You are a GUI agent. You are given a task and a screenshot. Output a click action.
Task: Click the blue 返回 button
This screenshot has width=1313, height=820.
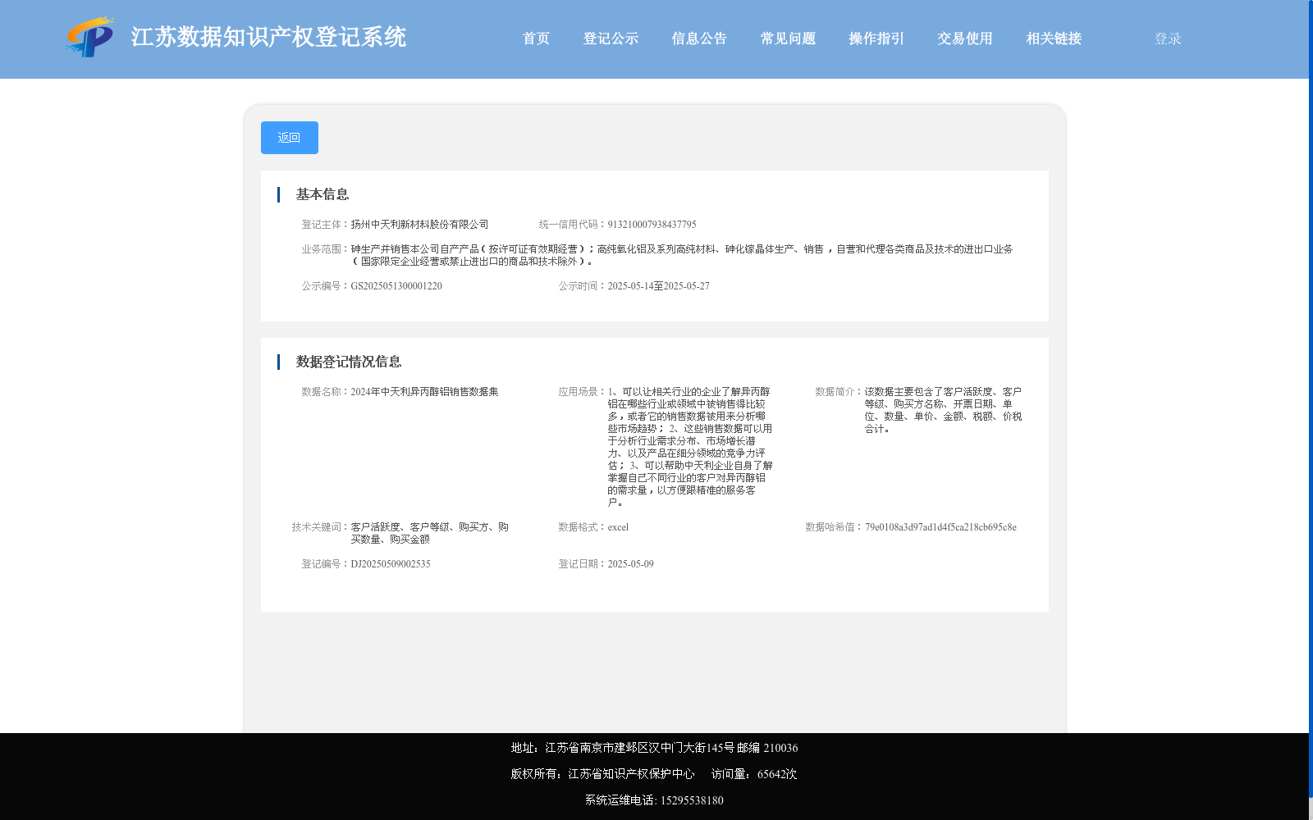290,138
